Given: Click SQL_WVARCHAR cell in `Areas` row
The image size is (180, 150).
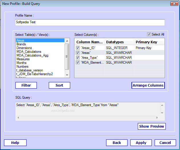Looking at the screenshot, I should click(119, 52).
